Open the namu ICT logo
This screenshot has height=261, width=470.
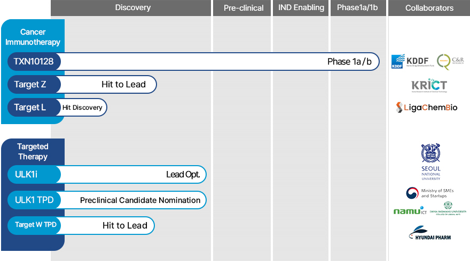pyautogui.click(x=409, y=210)
